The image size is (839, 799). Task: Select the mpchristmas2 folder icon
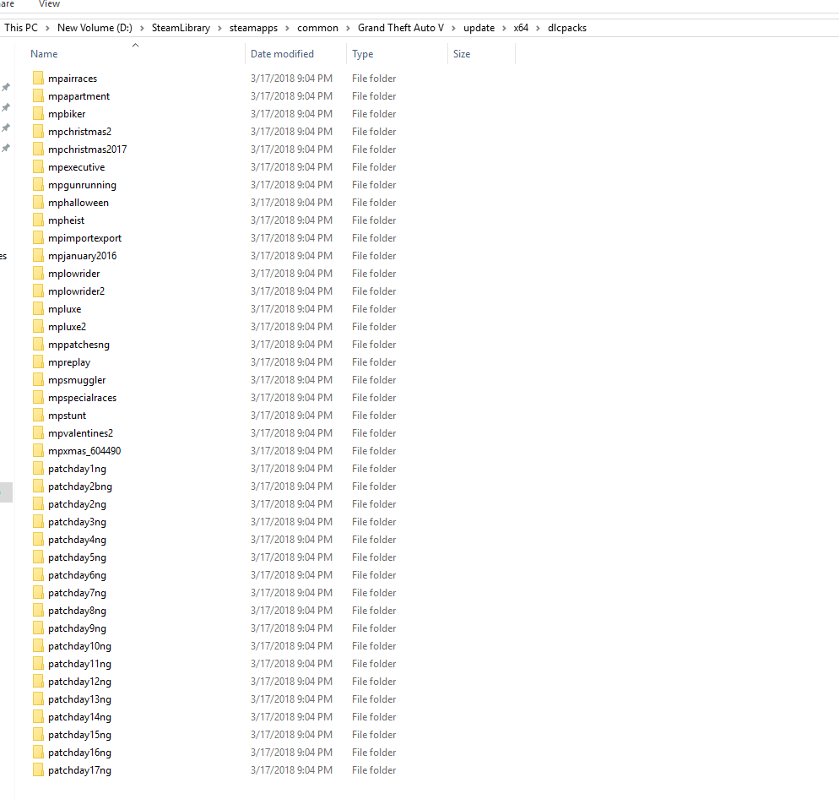(38, 131)
